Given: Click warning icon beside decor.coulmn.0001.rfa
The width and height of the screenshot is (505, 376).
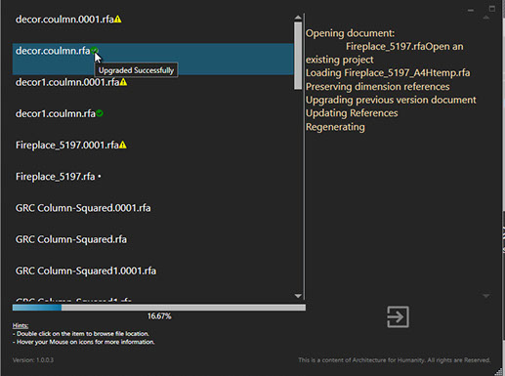Looking at the screenshot, I should (118, 20).
